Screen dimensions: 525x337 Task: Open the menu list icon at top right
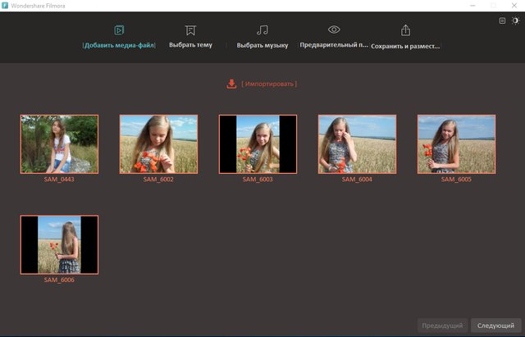tap(502, 20)
